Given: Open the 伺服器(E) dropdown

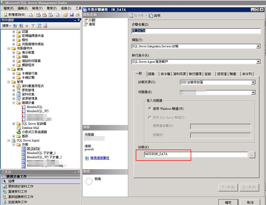Looking at the screenshot, I should pyautogui.click(x=253, y=93).
